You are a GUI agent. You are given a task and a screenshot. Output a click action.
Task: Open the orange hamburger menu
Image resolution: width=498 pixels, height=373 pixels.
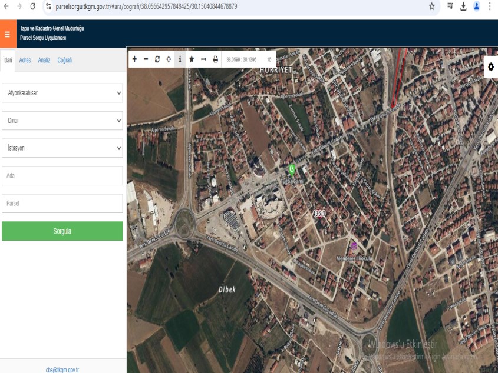coord(8,34)
